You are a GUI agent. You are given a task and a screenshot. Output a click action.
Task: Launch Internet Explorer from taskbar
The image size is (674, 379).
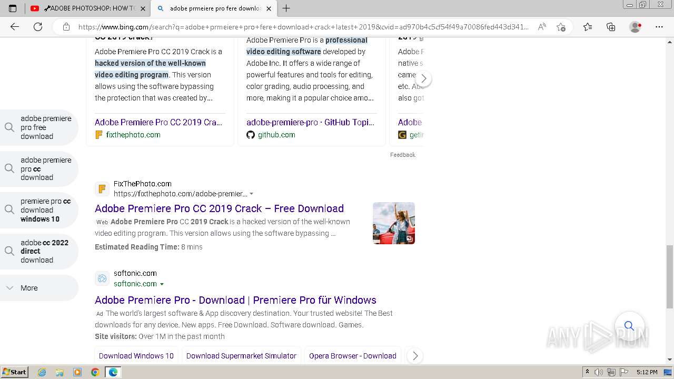point(42,372)
